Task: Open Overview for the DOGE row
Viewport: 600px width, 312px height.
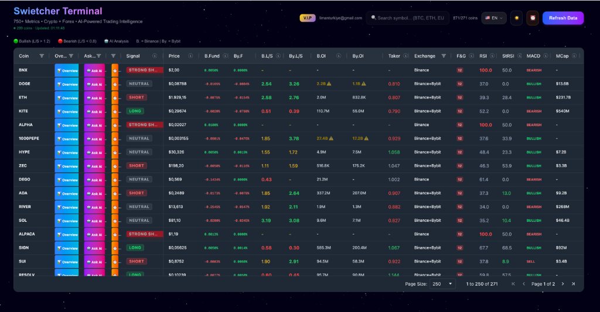Action: 67,84
